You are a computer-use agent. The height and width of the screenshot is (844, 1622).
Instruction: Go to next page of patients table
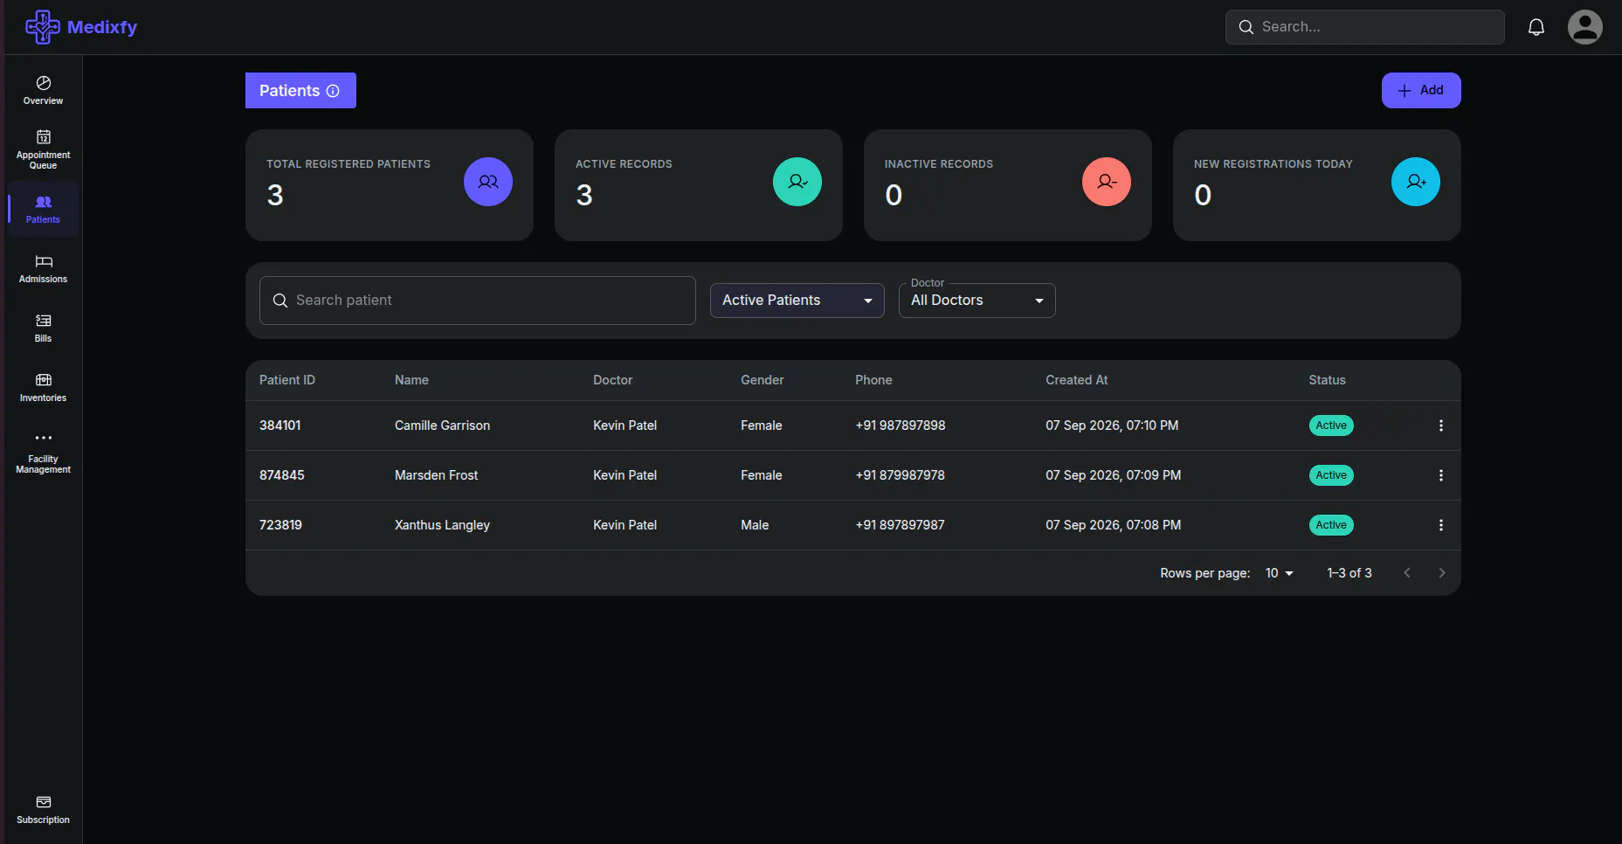(x=1442, y=573)
